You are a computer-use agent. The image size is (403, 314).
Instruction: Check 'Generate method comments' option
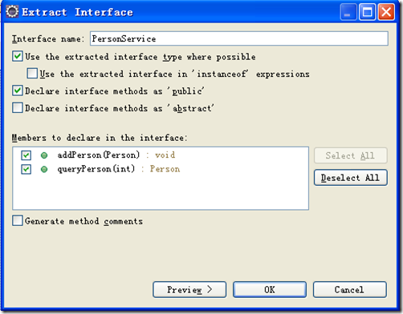tap(18, 221)
